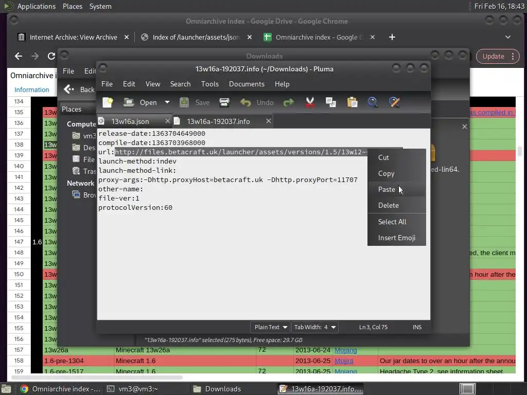This screenshot has width=527, height=395.
Task: Click the text line launch-method:indev
Action: click(x=137, y=161)
